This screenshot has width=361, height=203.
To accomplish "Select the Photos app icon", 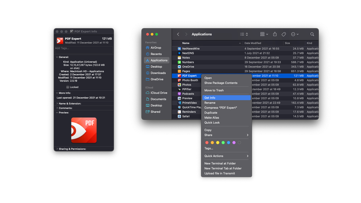I will 179,85.
